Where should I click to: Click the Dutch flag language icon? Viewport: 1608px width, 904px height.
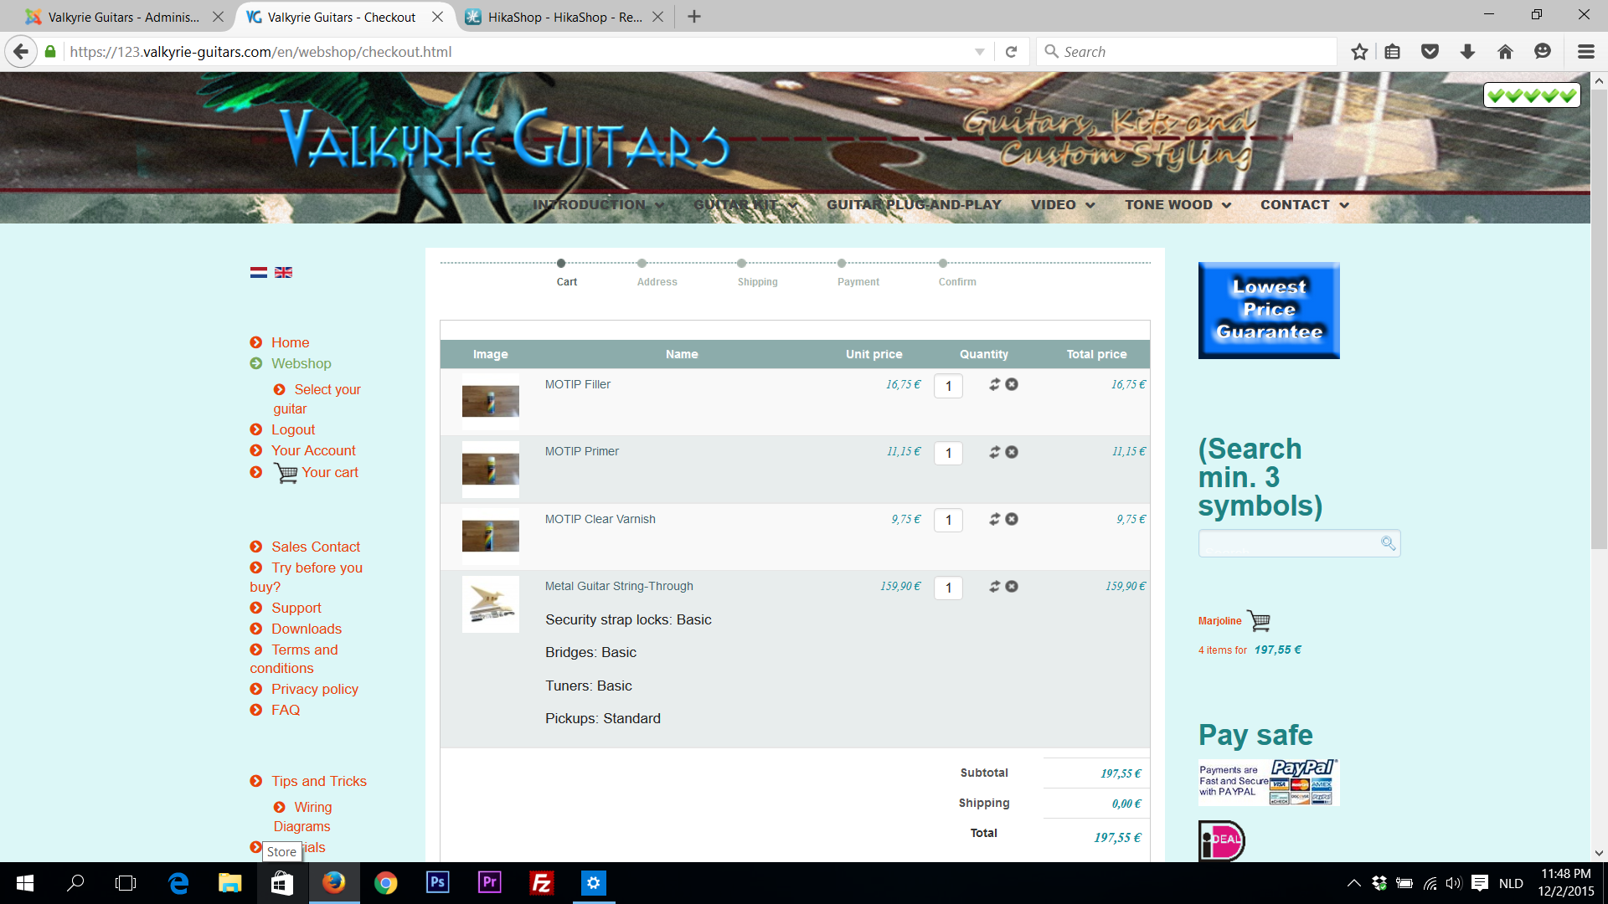pyautogui.click(x=258, y=272)
